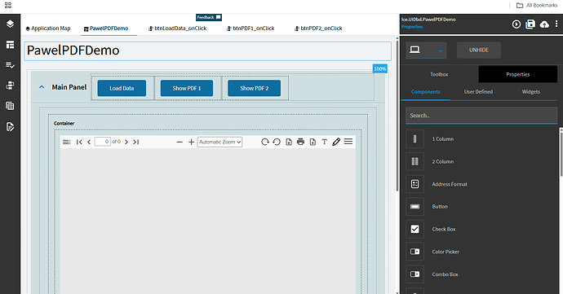Download the PDF document
Screen dimensions: 563x294
click(x=313, y=142)
